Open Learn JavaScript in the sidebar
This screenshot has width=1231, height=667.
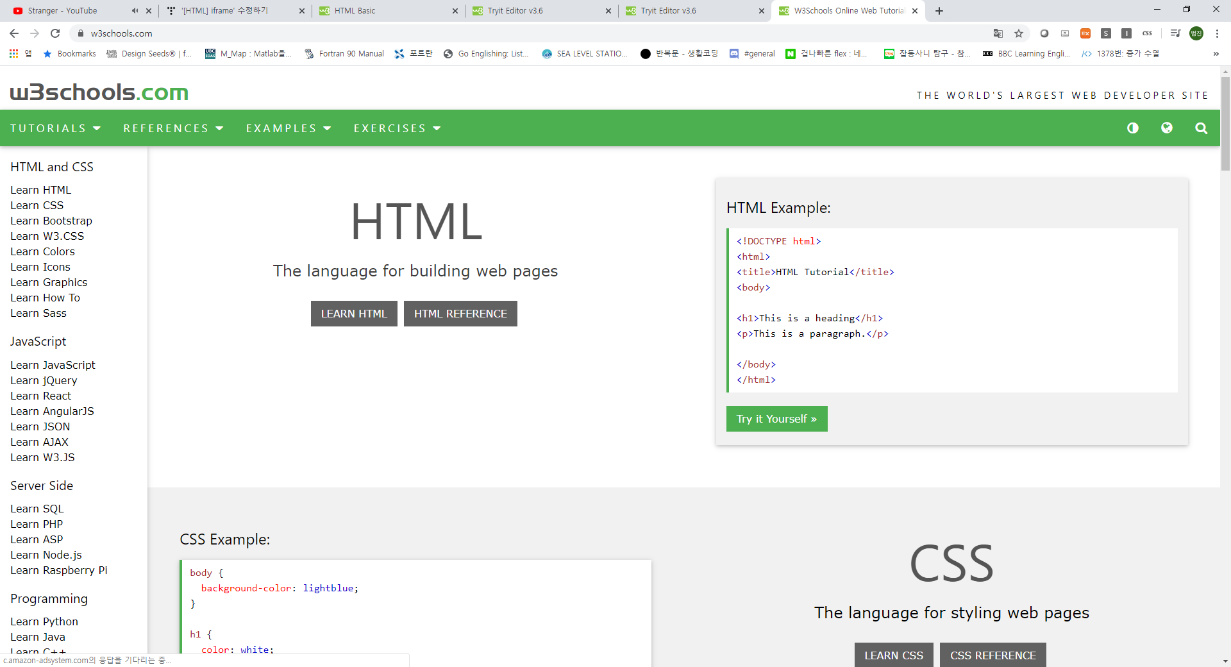53,365
